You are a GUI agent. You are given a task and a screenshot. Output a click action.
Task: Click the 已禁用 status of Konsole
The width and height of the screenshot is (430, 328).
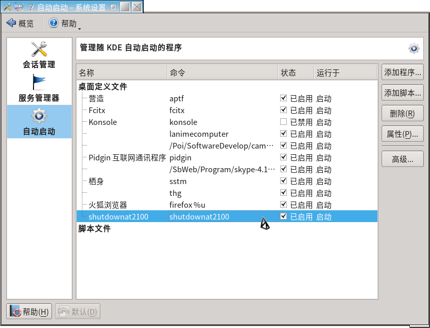[x=301, y=122]
